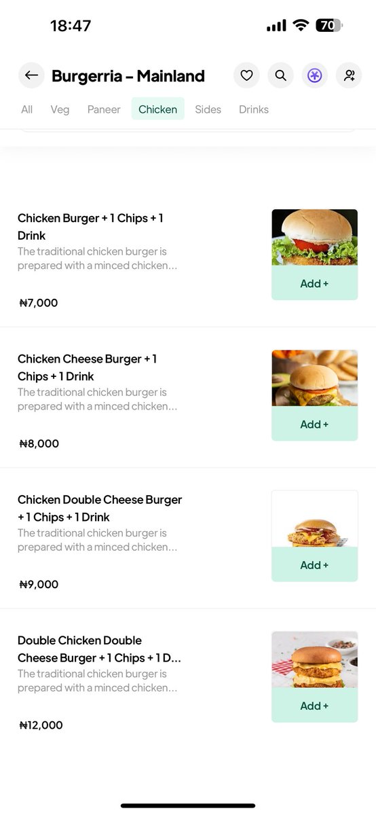Switch to the Sides tab
The height and width of the screenshot is (815, 376).
pos(208,109)
